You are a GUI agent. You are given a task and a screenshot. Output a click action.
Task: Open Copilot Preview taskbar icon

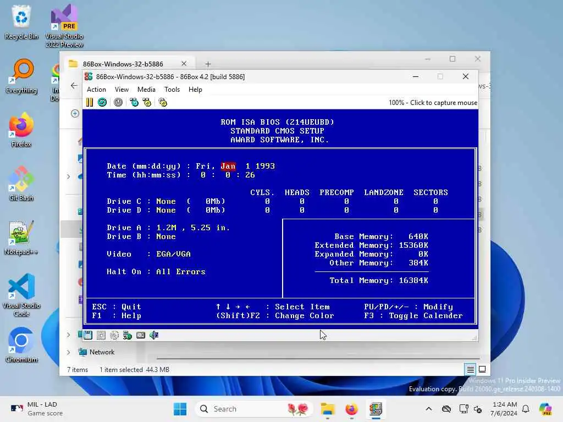546,409
